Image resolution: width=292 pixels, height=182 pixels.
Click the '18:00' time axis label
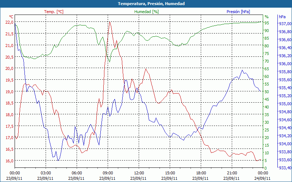pos(201,173)
